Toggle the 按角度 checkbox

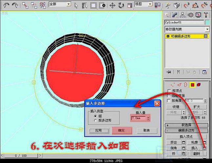[169, 101]
